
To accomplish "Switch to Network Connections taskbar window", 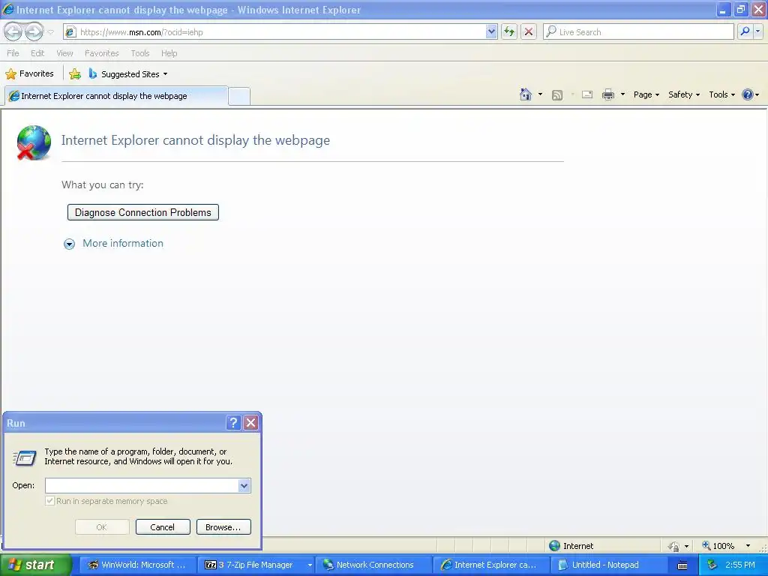I will pos(373,565).
